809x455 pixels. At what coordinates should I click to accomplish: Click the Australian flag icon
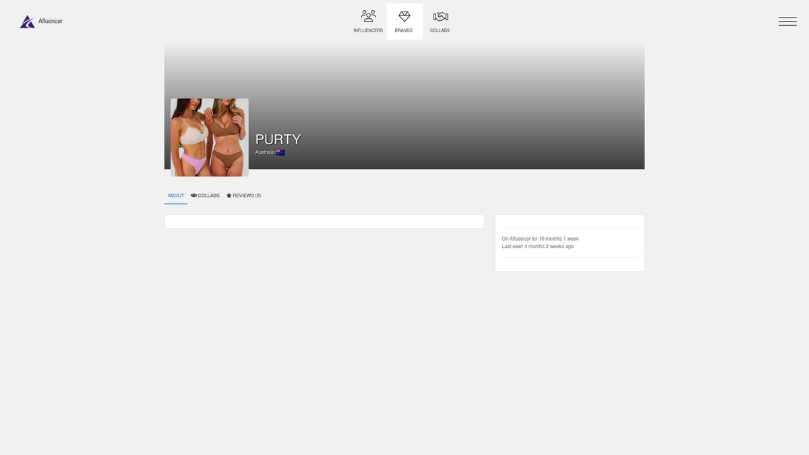(x=280, y=153)
